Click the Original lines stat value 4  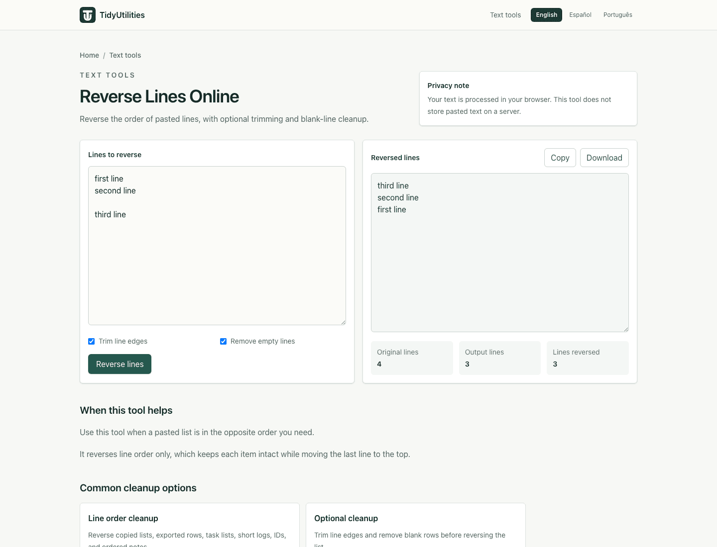click(379, 364)
